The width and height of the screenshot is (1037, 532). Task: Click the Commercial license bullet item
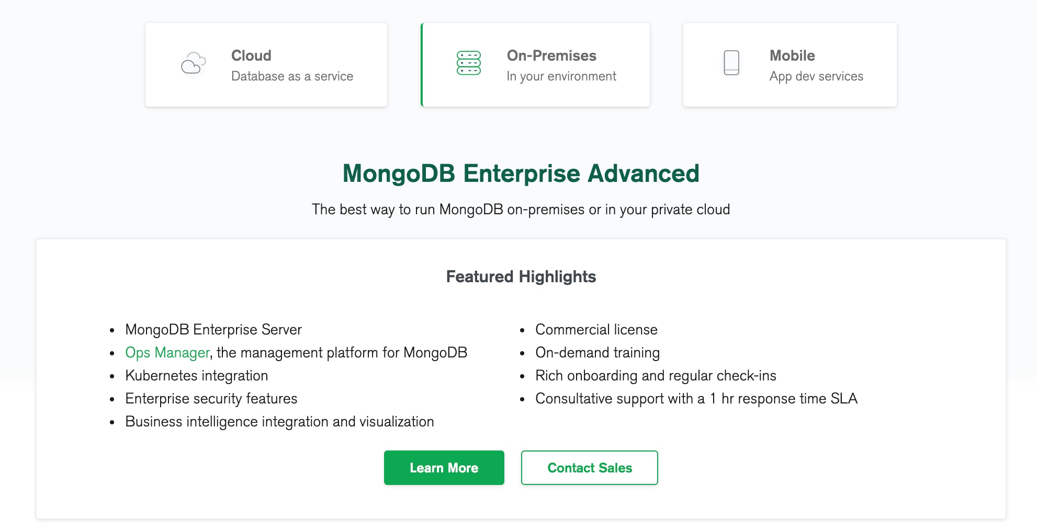596,329
